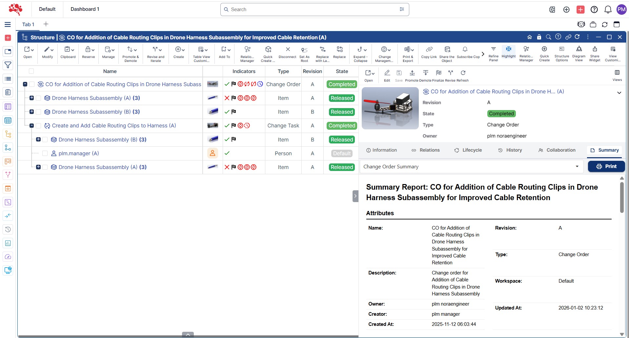Tick the select-all checkbox in Name header

pyautogui.click(x=31, y=71)
